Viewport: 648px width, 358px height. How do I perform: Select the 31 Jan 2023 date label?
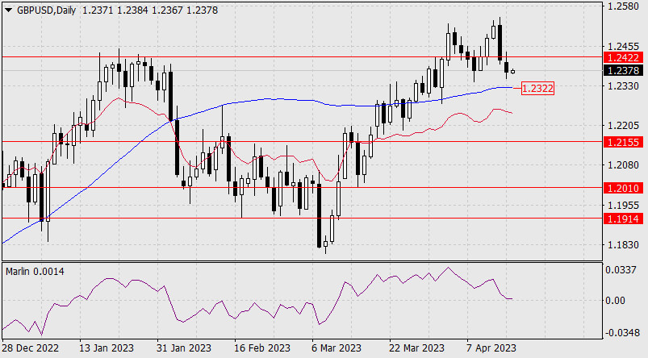[184, 348]
